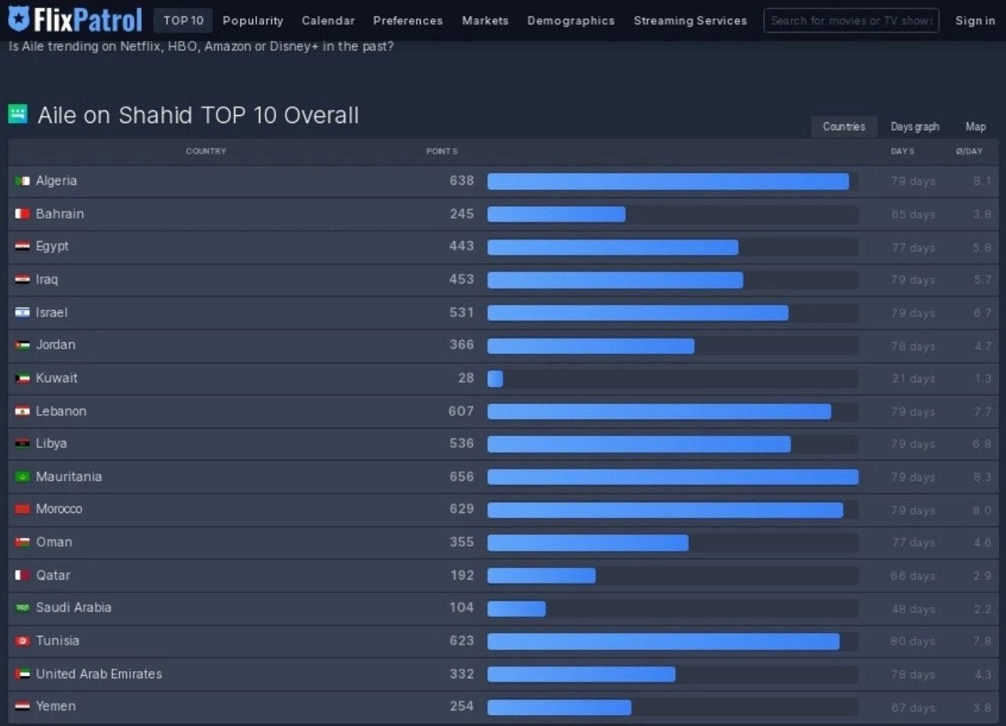Click the Egypt flag icon
1006x726 pixels.
click(23, 247)
